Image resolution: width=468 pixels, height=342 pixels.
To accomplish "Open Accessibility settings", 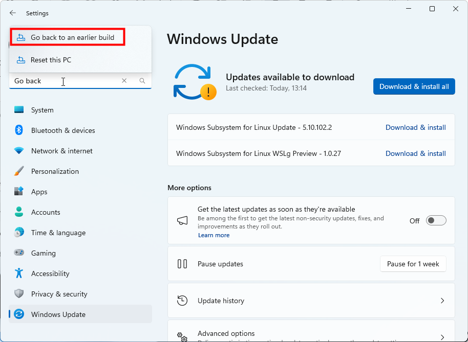I will pos(80,273).
